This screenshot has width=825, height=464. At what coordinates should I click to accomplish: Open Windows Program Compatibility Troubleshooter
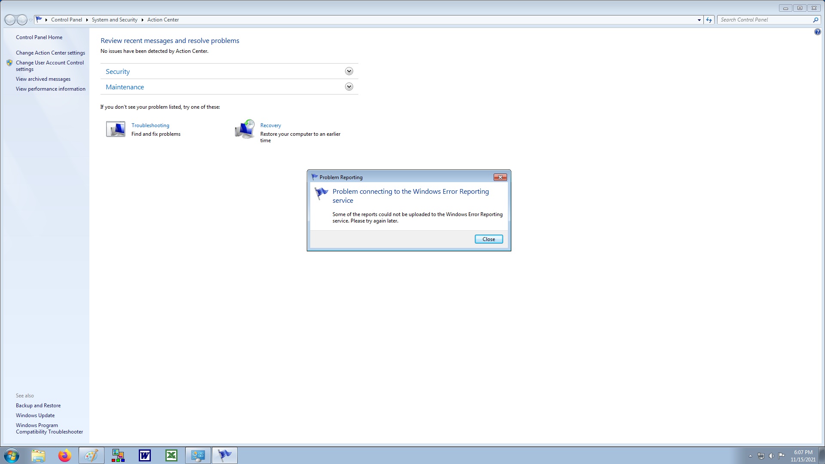coord(49,428)
